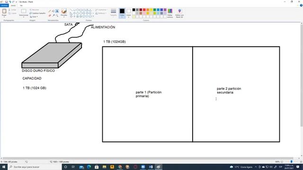This screenshot has height=170, width=303.
Task: Pick the green color swatch
Action: pyautogui.click(x=155, y=10)
